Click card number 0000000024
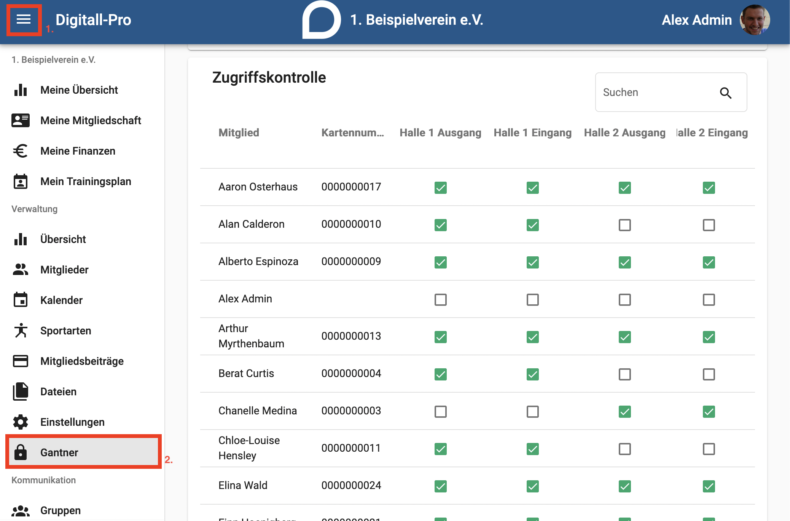 pos(351,485)
